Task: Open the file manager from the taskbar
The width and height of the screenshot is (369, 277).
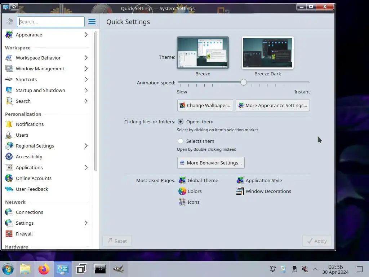Action: [x=25, y=269]
